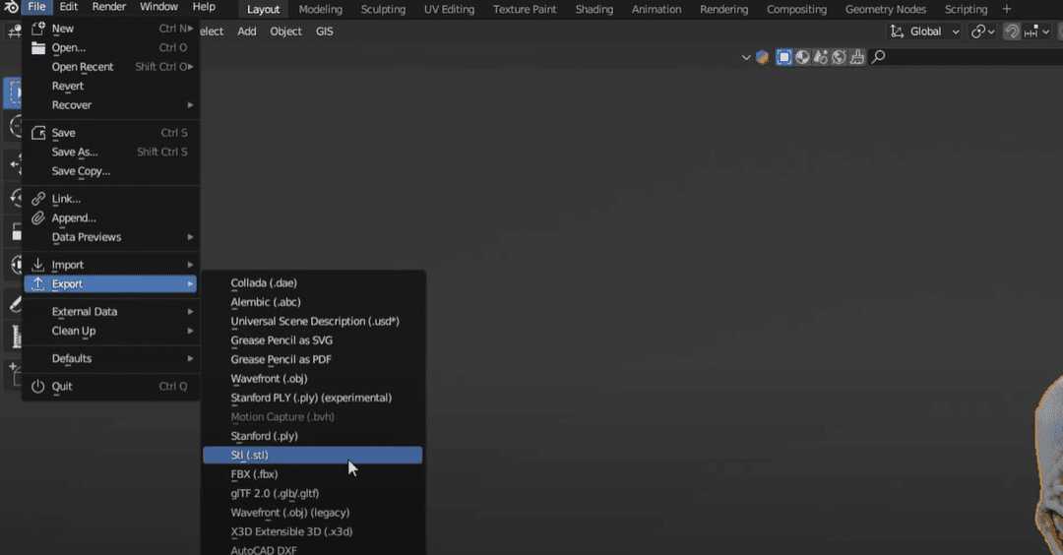The height and width of the screenshot is (555, 1063).
Task: Switch to the Sculpting workspace tab
Action: coord(383,10)
